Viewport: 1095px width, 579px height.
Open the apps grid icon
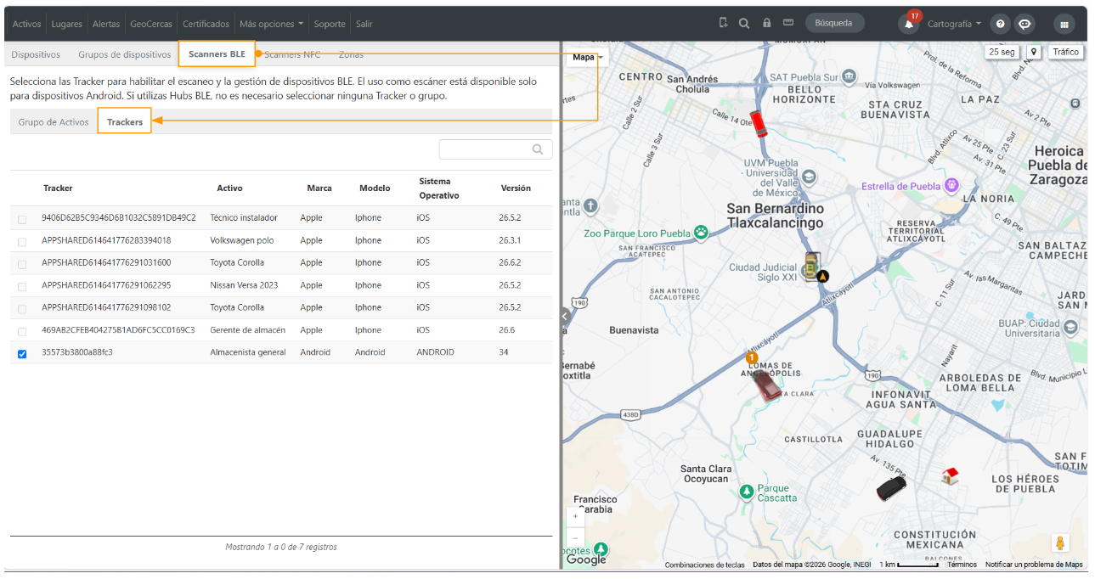(1064, 24)
